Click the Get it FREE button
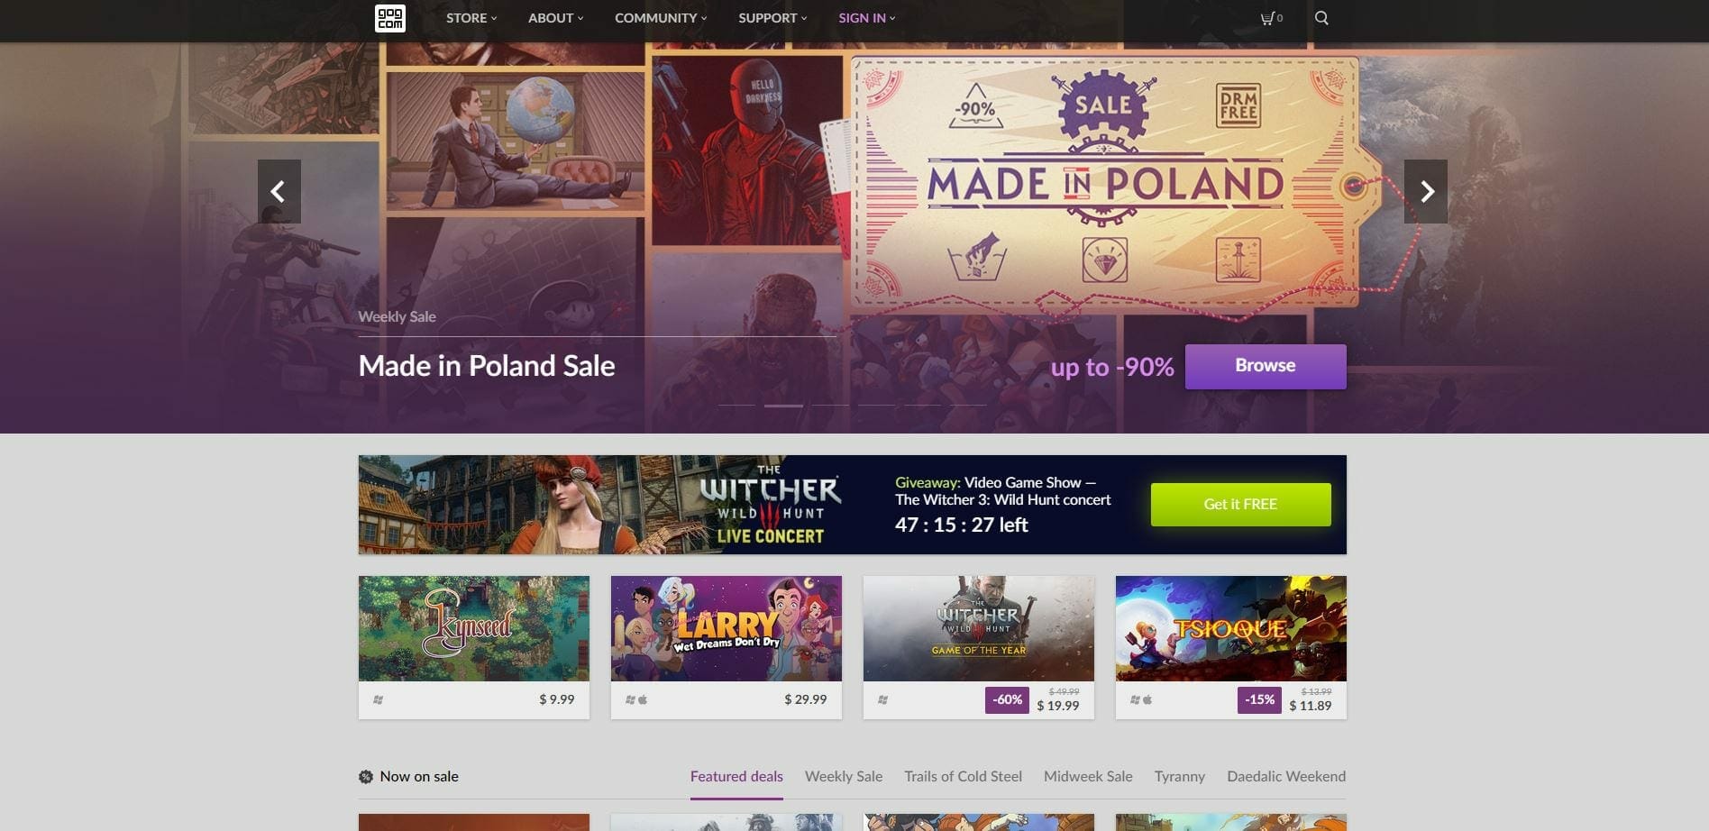This screenshot has height=831, width=1709. (x=1240, y=504)
